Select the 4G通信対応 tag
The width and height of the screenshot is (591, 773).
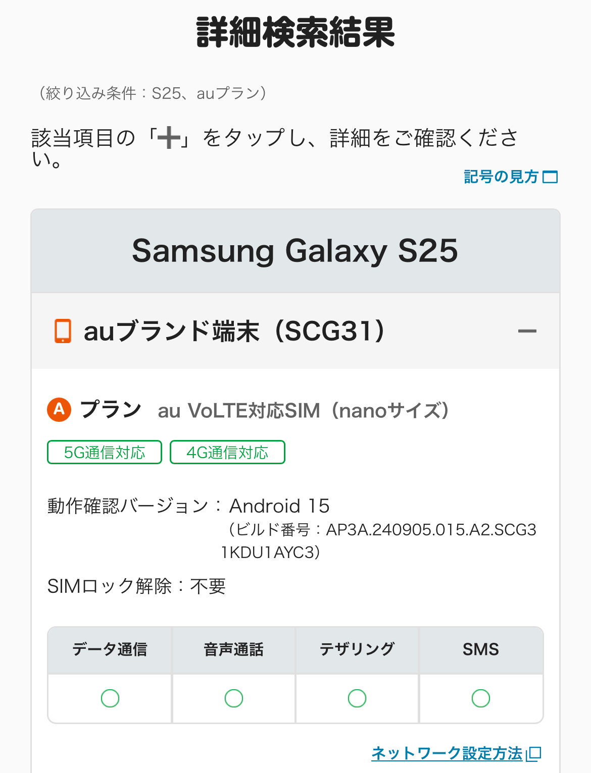click(x=227, y=452)
